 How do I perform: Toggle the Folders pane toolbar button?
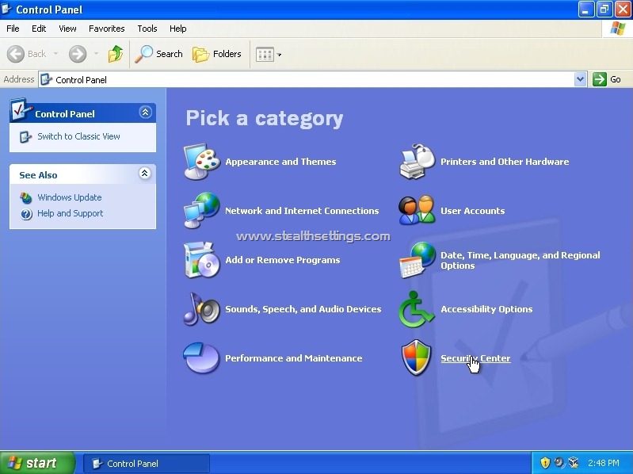click(217, 54)
